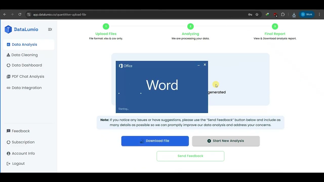Click the Data Dashboard circle icon
This screenshot has width=324, height=182.
click(x=9, y=65)
